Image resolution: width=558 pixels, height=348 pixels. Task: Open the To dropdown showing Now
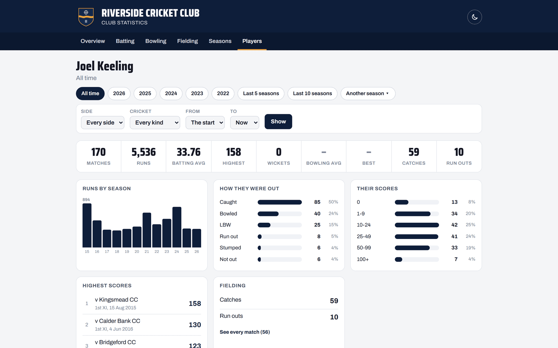tap(245, 122)
